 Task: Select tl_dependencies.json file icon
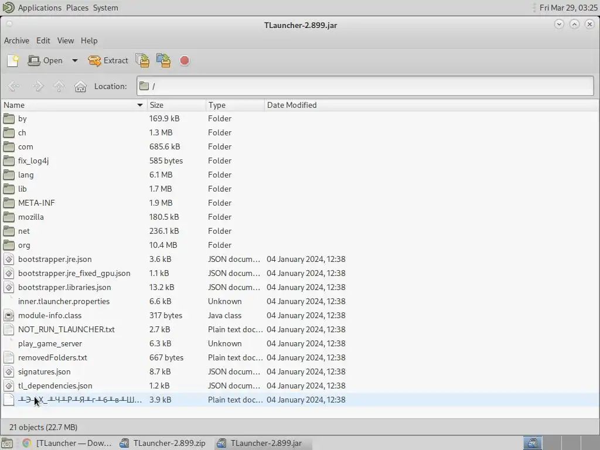coord(9,386)
